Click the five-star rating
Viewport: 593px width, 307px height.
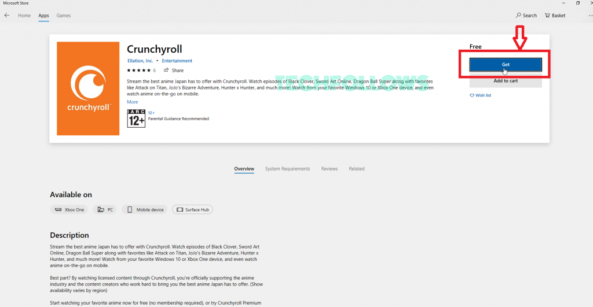(139, 70)
